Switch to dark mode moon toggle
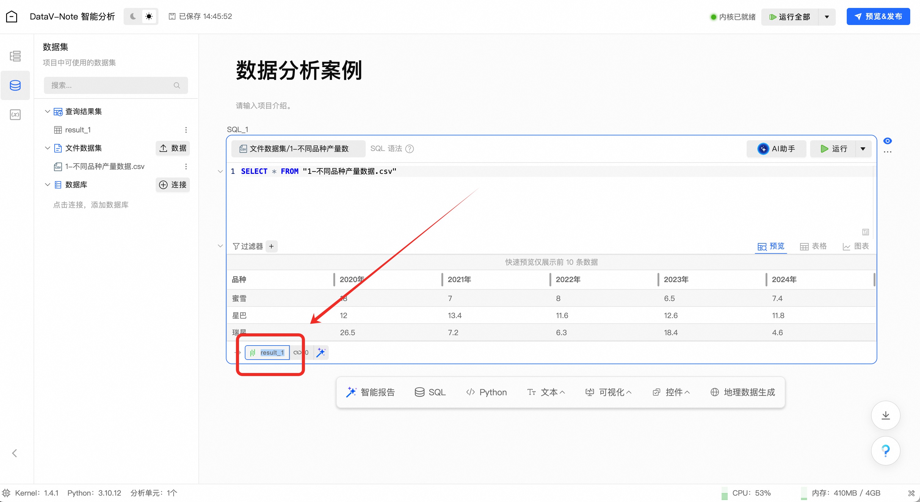920x502 pixels. (x=133, y=16)
